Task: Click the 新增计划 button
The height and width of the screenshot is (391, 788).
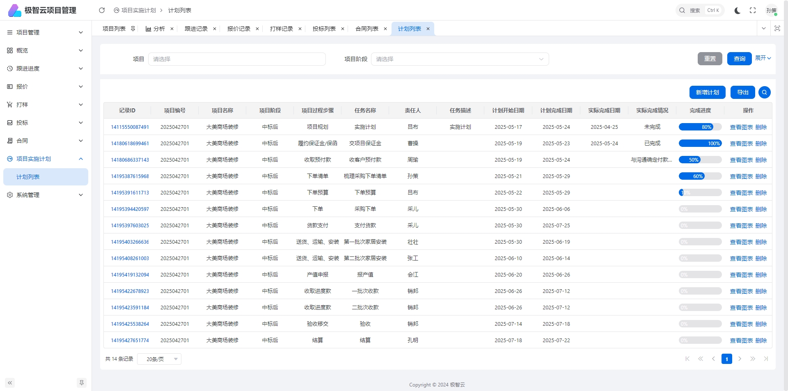Action: tap(707, 92)
